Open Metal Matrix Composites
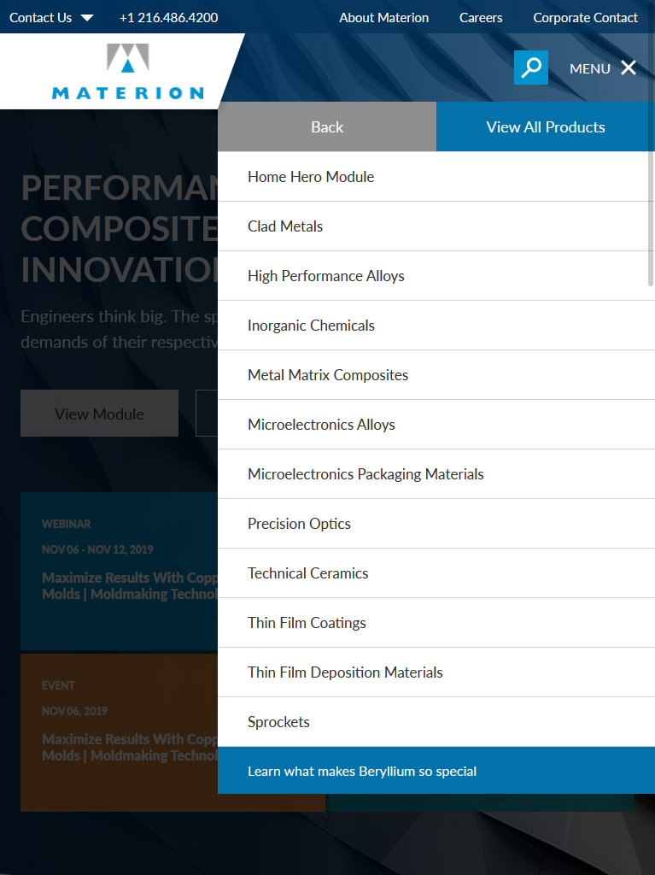Image resolution: width=655 pixels, height=875 pixels. point(436,375)
